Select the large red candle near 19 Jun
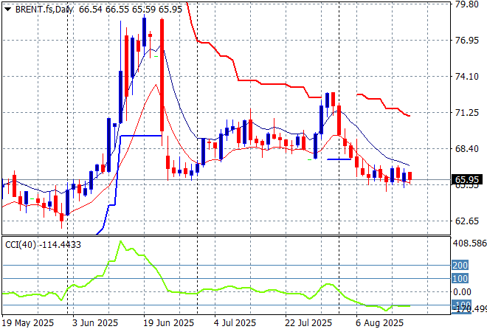The height and width of the screenshot is (332, 487). 162,74
